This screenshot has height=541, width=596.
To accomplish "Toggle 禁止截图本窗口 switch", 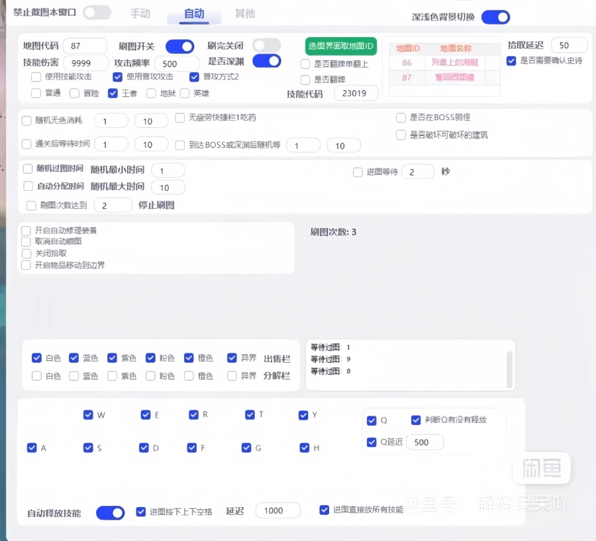I will [97, 13].
